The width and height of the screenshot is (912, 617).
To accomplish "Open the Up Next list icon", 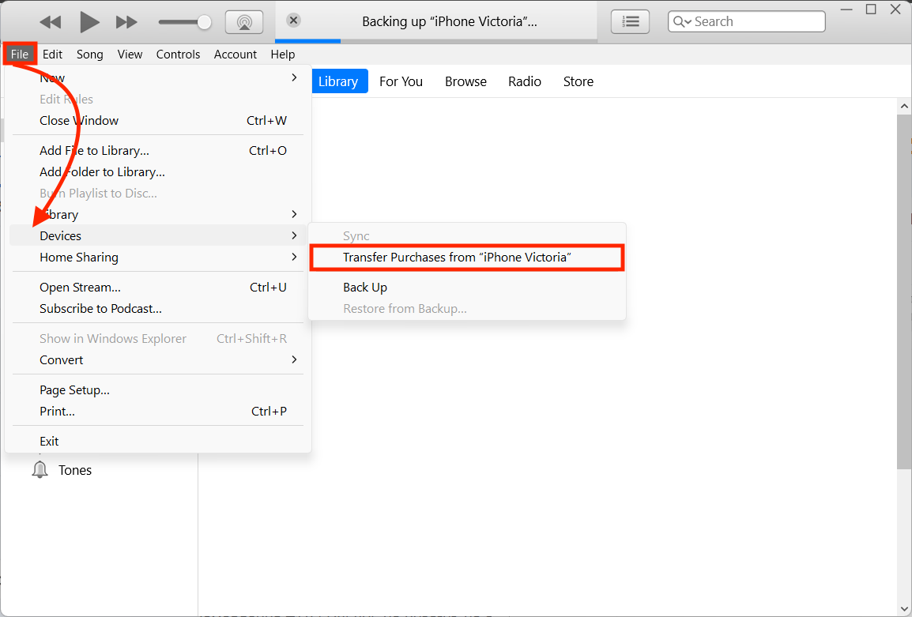I will pos(631,22).
